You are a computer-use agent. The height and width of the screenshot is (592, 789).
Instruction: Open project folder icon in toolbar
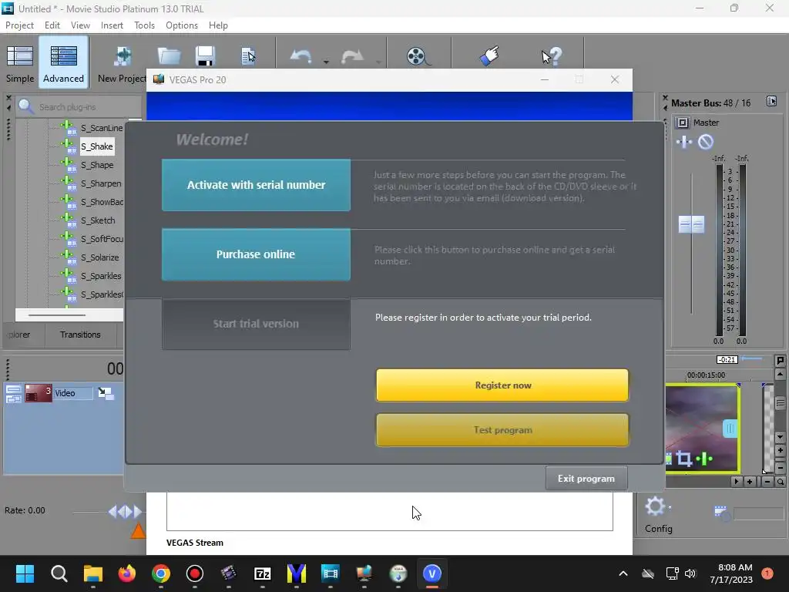[x=169, y=55]
